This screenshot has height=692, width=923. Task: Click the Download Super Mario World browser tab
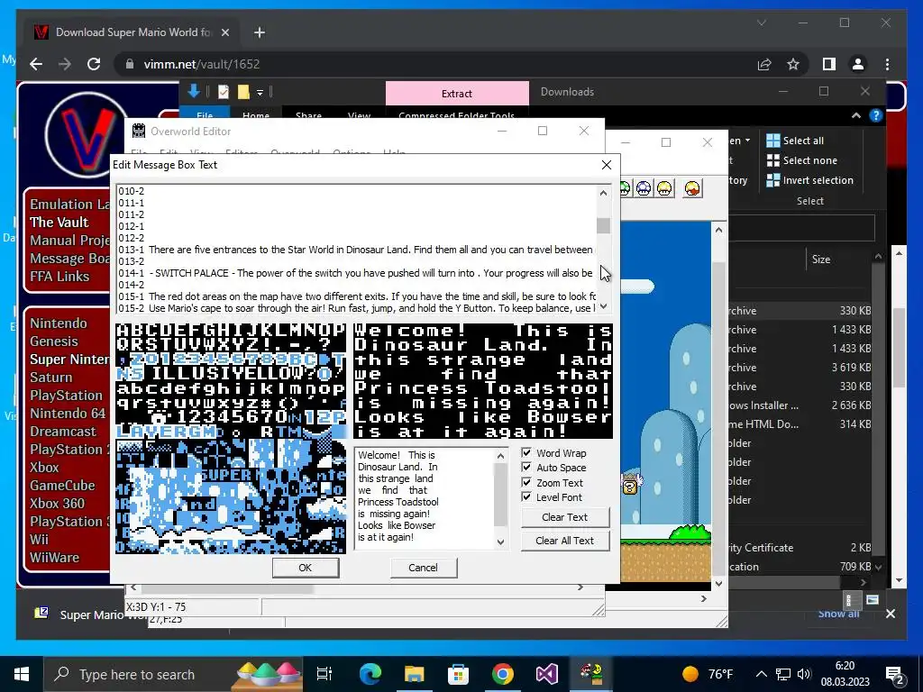coord(133,32)
